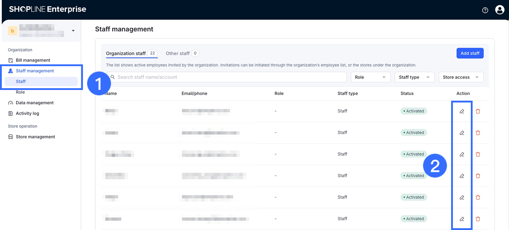Open the Store access filter dropdown
Screen dimensions: 509x230
pyautogui.click(x=461, y=77)
